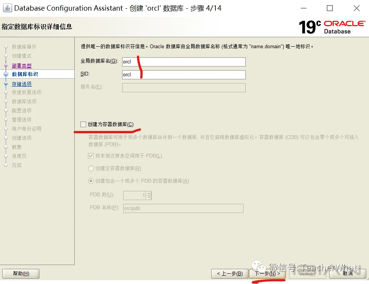Select the 管理选项 step in sidebar
The width and height of the screenshot is (369, 284).
(x=22, y=120)
